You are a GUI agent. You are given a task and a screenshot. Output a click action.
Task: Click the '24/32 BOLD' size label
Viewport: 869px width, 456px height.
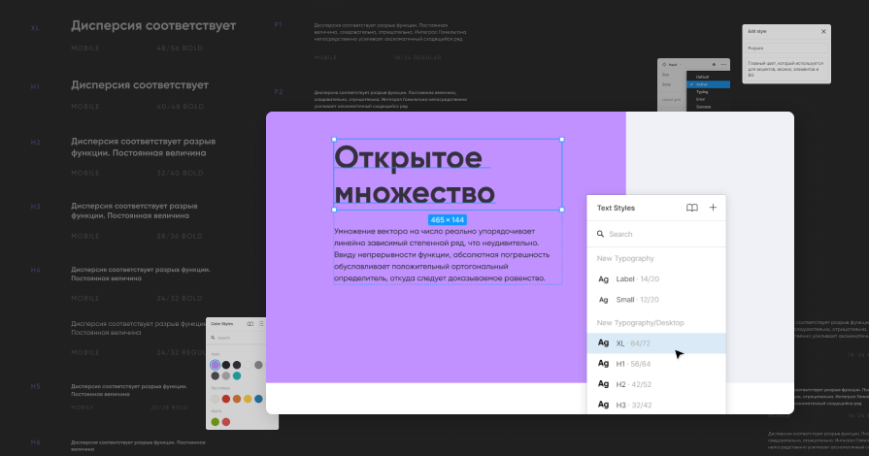coord(181,298)
